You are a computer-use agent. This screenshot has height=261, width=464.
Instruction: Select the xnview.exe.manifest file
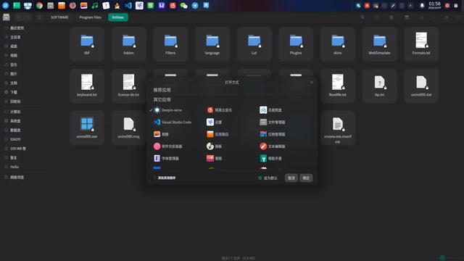point(338,128)
